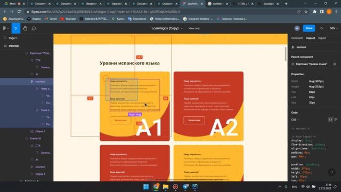341x192 pixels.
Task: Open browser extensions puzzle icon
Action: [x=315, y=12]
